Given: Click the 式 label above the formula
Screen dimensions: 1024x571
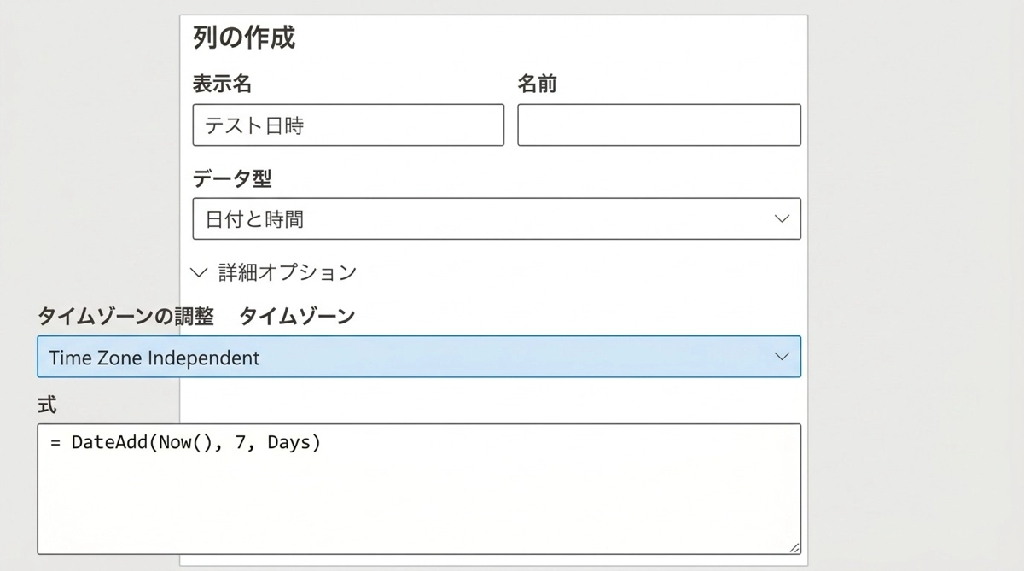Looking at the screenshot, I should point(47,405).
